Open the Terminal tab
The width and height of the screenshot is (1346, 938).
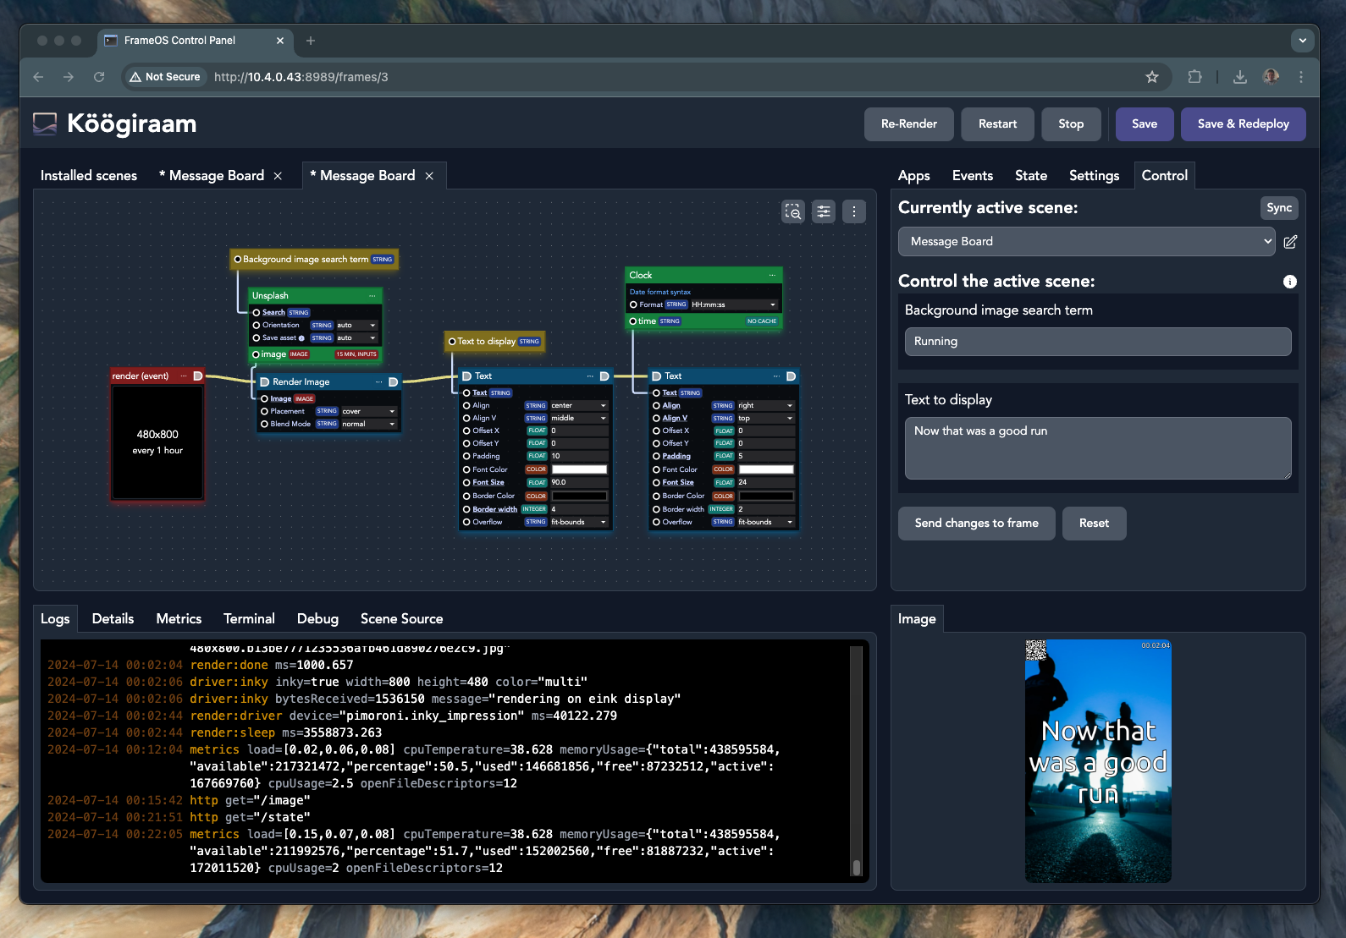[249, 619]
